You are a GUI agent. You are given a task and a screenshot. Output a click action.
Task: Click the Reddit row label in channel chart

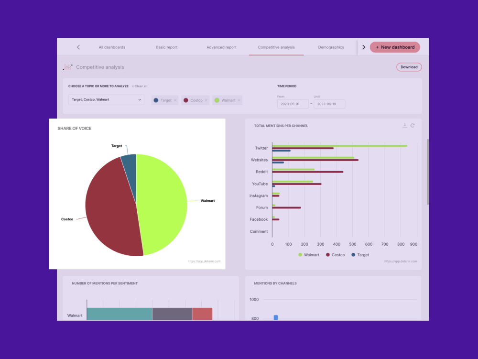coord(261,172)
